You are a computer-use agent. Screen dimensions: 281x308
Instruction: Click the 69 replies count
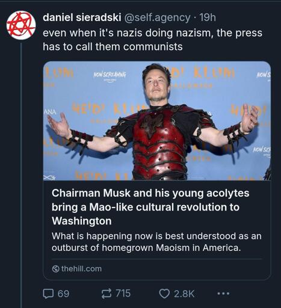pyautogui.click(x=63, y=294)
